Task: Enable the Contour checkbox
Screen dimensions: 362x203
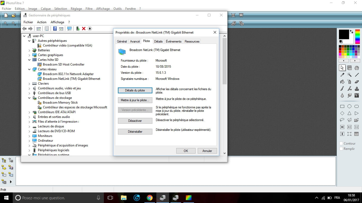Action: coord(341,144)
